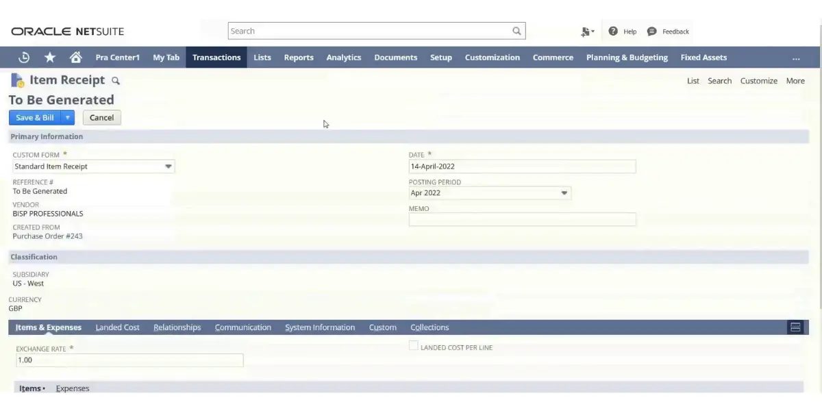822x411 pixels.
Task: Click the To Be Generated reference value
Action: (x=40, y=191)
